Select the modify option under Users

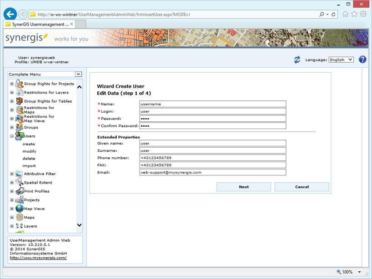click(30, 151)
